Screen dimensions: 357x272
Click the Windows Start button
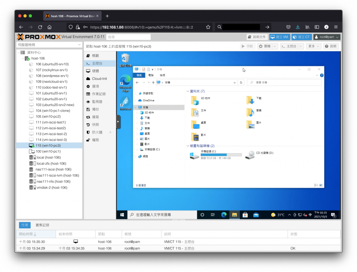point(122,215)
